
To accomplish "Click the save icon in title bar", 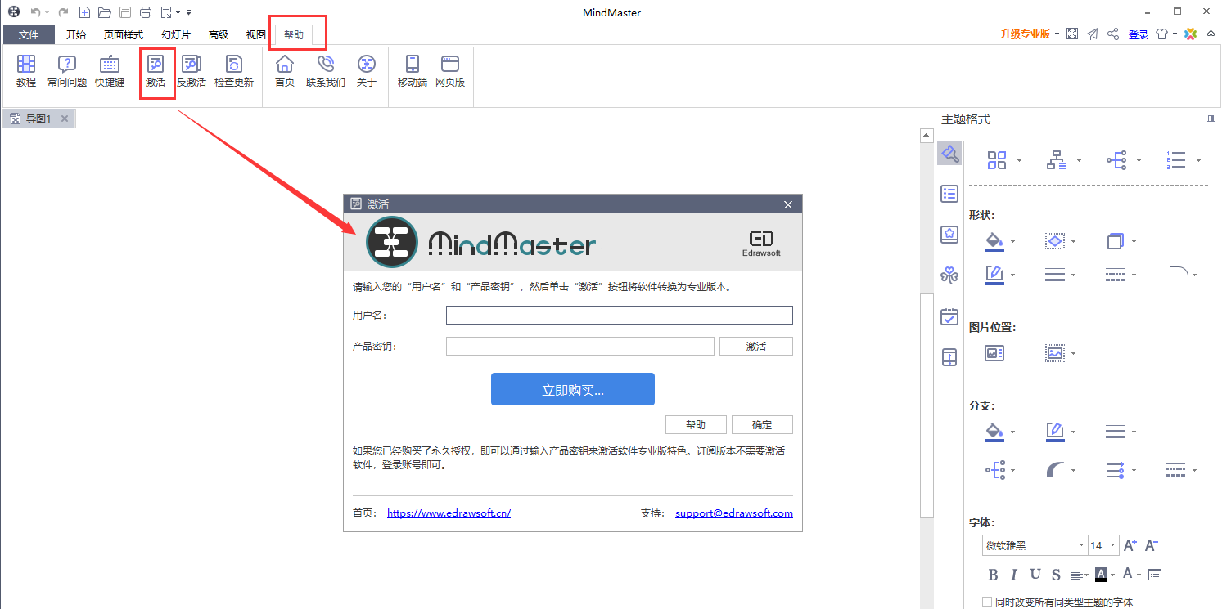I will 125,12.
